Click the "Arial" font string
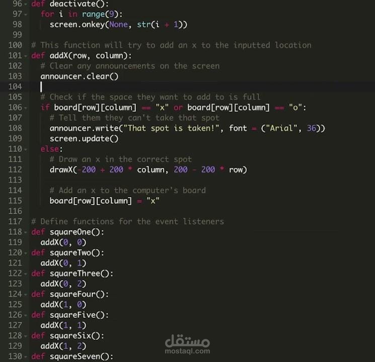Image resolution: width=375 pixels, height=362 pixels. (x=281, y=128)
